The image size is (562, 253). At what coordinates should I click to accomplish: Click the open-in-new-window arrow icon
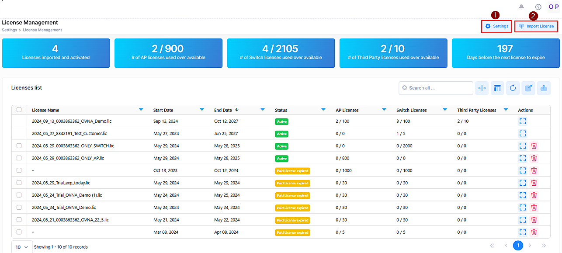pyautogui.click(x=528, y=88)
